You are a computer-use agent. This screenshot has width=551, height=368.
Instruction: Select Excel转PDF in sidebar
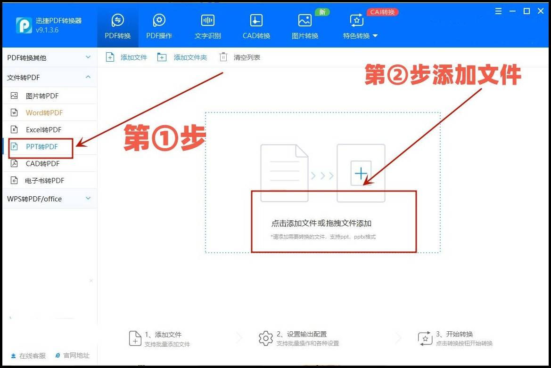[x=49, y=129]
